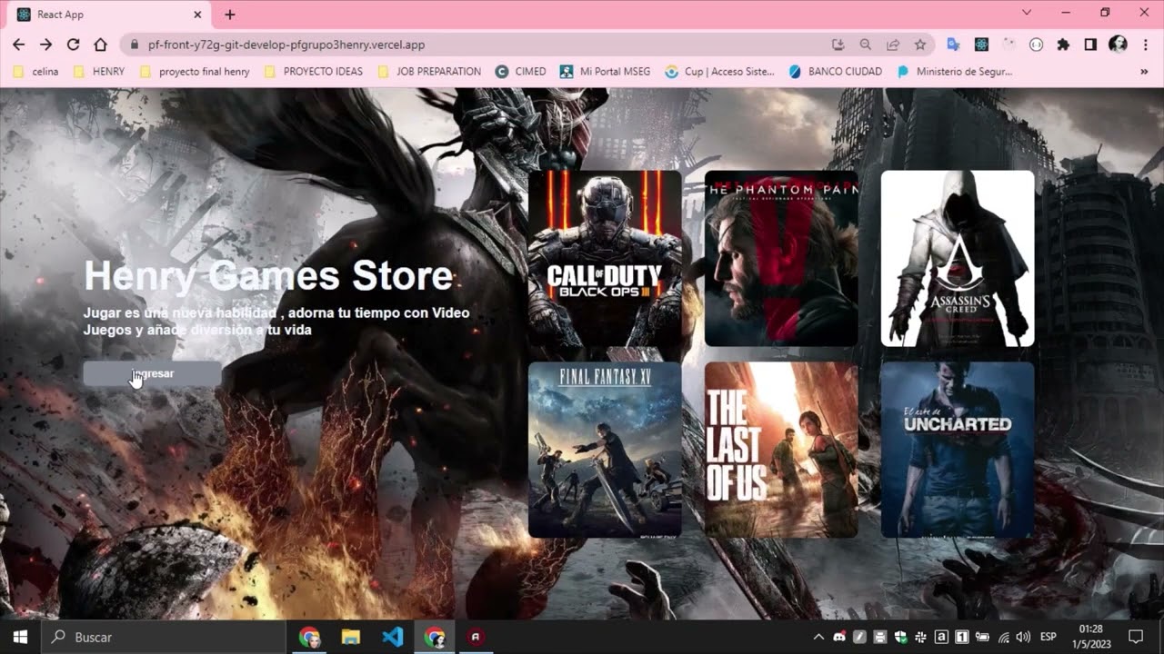Switch to the active Chrome taskbar window

click(435, 637)
